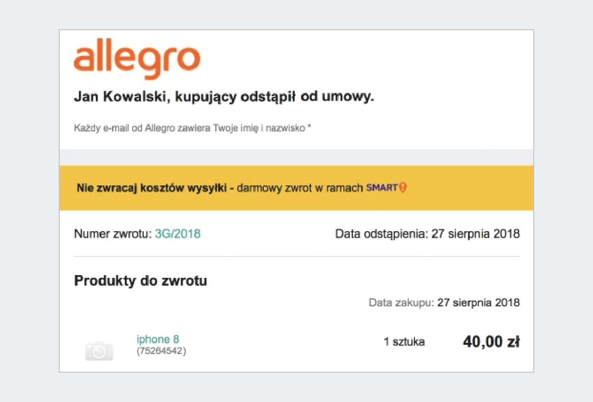Click "darmowy zwrot w ramach" banner text
Image resolution: width=593 pixels, height=402 pixels.
click(300, 188)
